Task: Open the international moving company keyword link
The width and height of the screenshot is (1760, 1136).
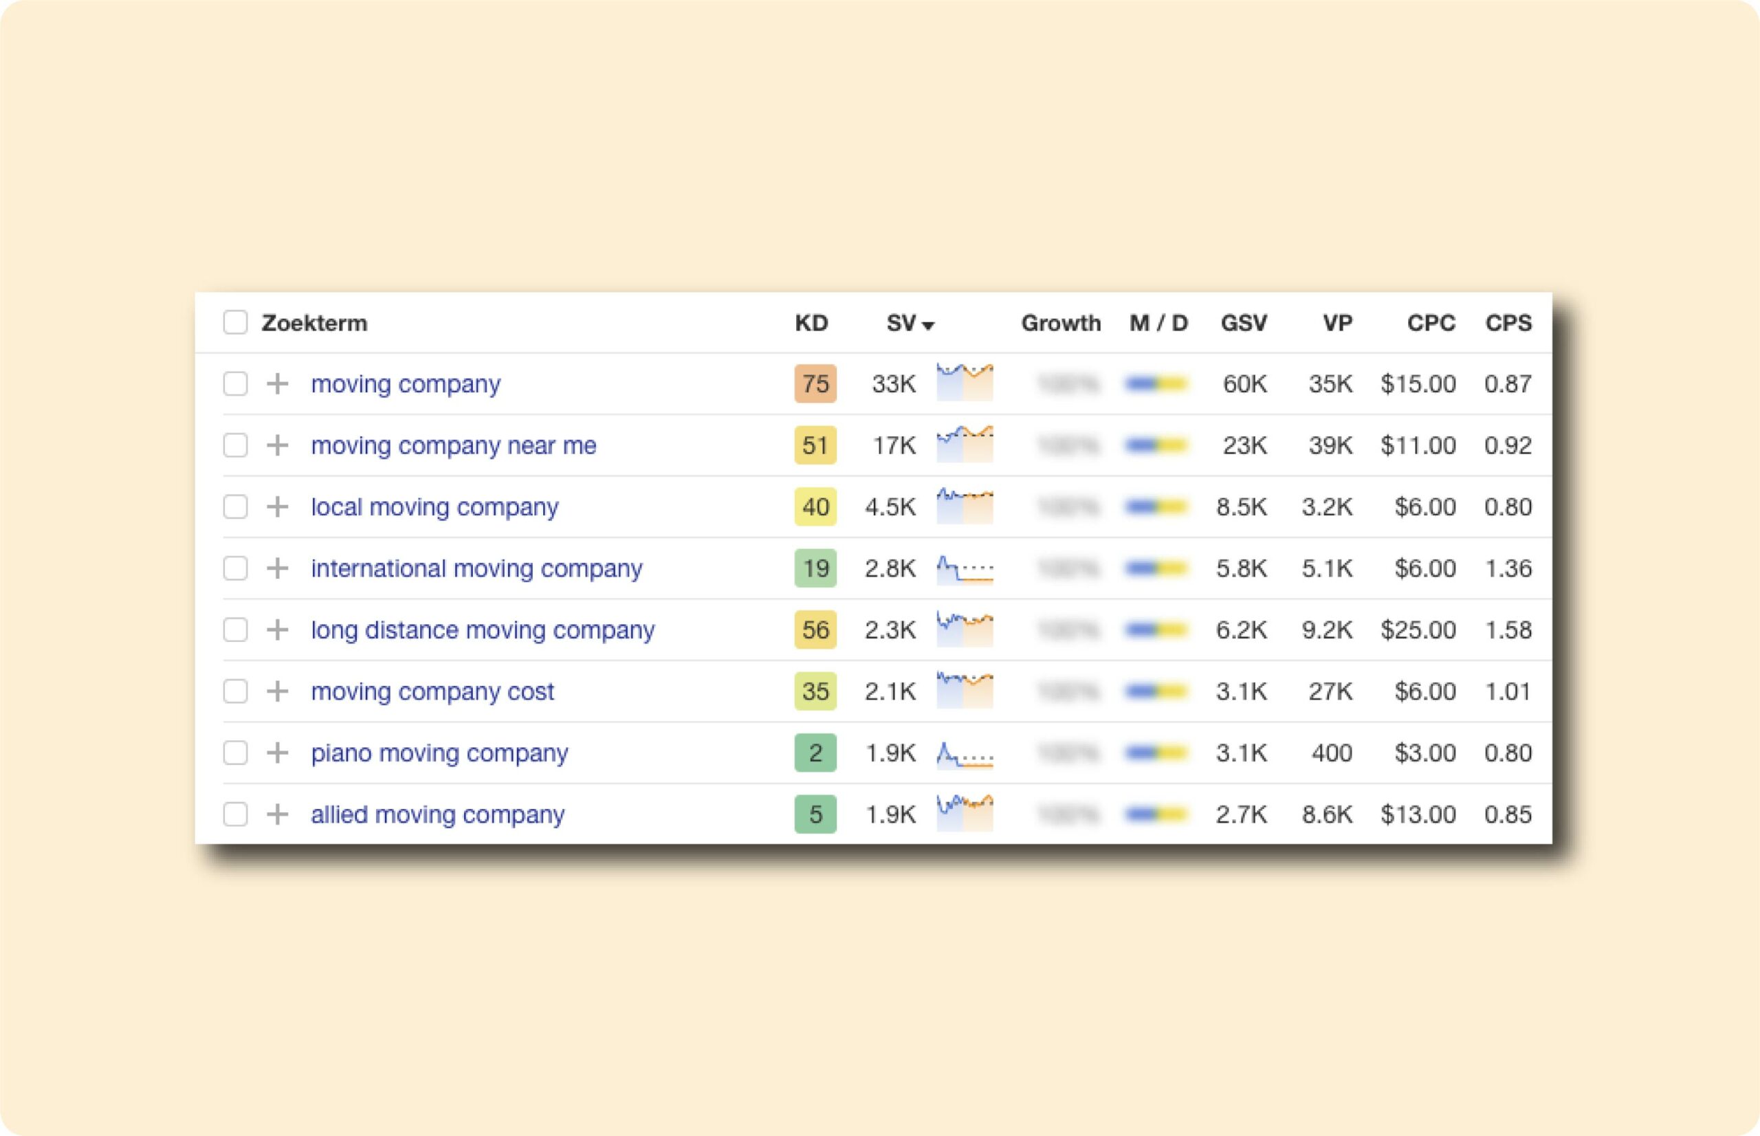Action: pos(476,569)
